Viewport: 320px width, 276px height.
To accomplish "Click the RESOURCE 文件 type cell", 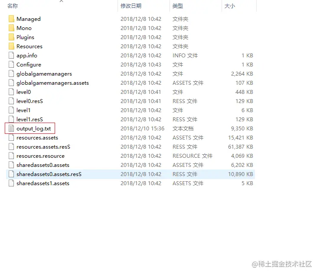I will pyautogui.click(x=193, y=156).
